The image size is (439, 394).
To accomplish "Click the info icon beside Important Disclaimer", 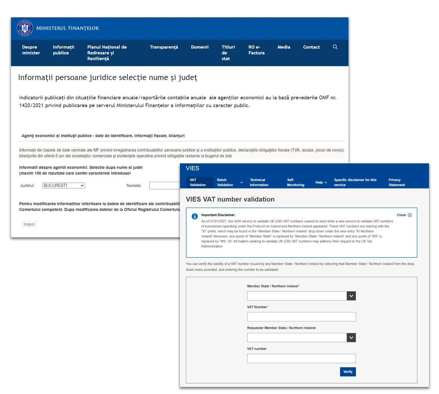I will (194, 216).
